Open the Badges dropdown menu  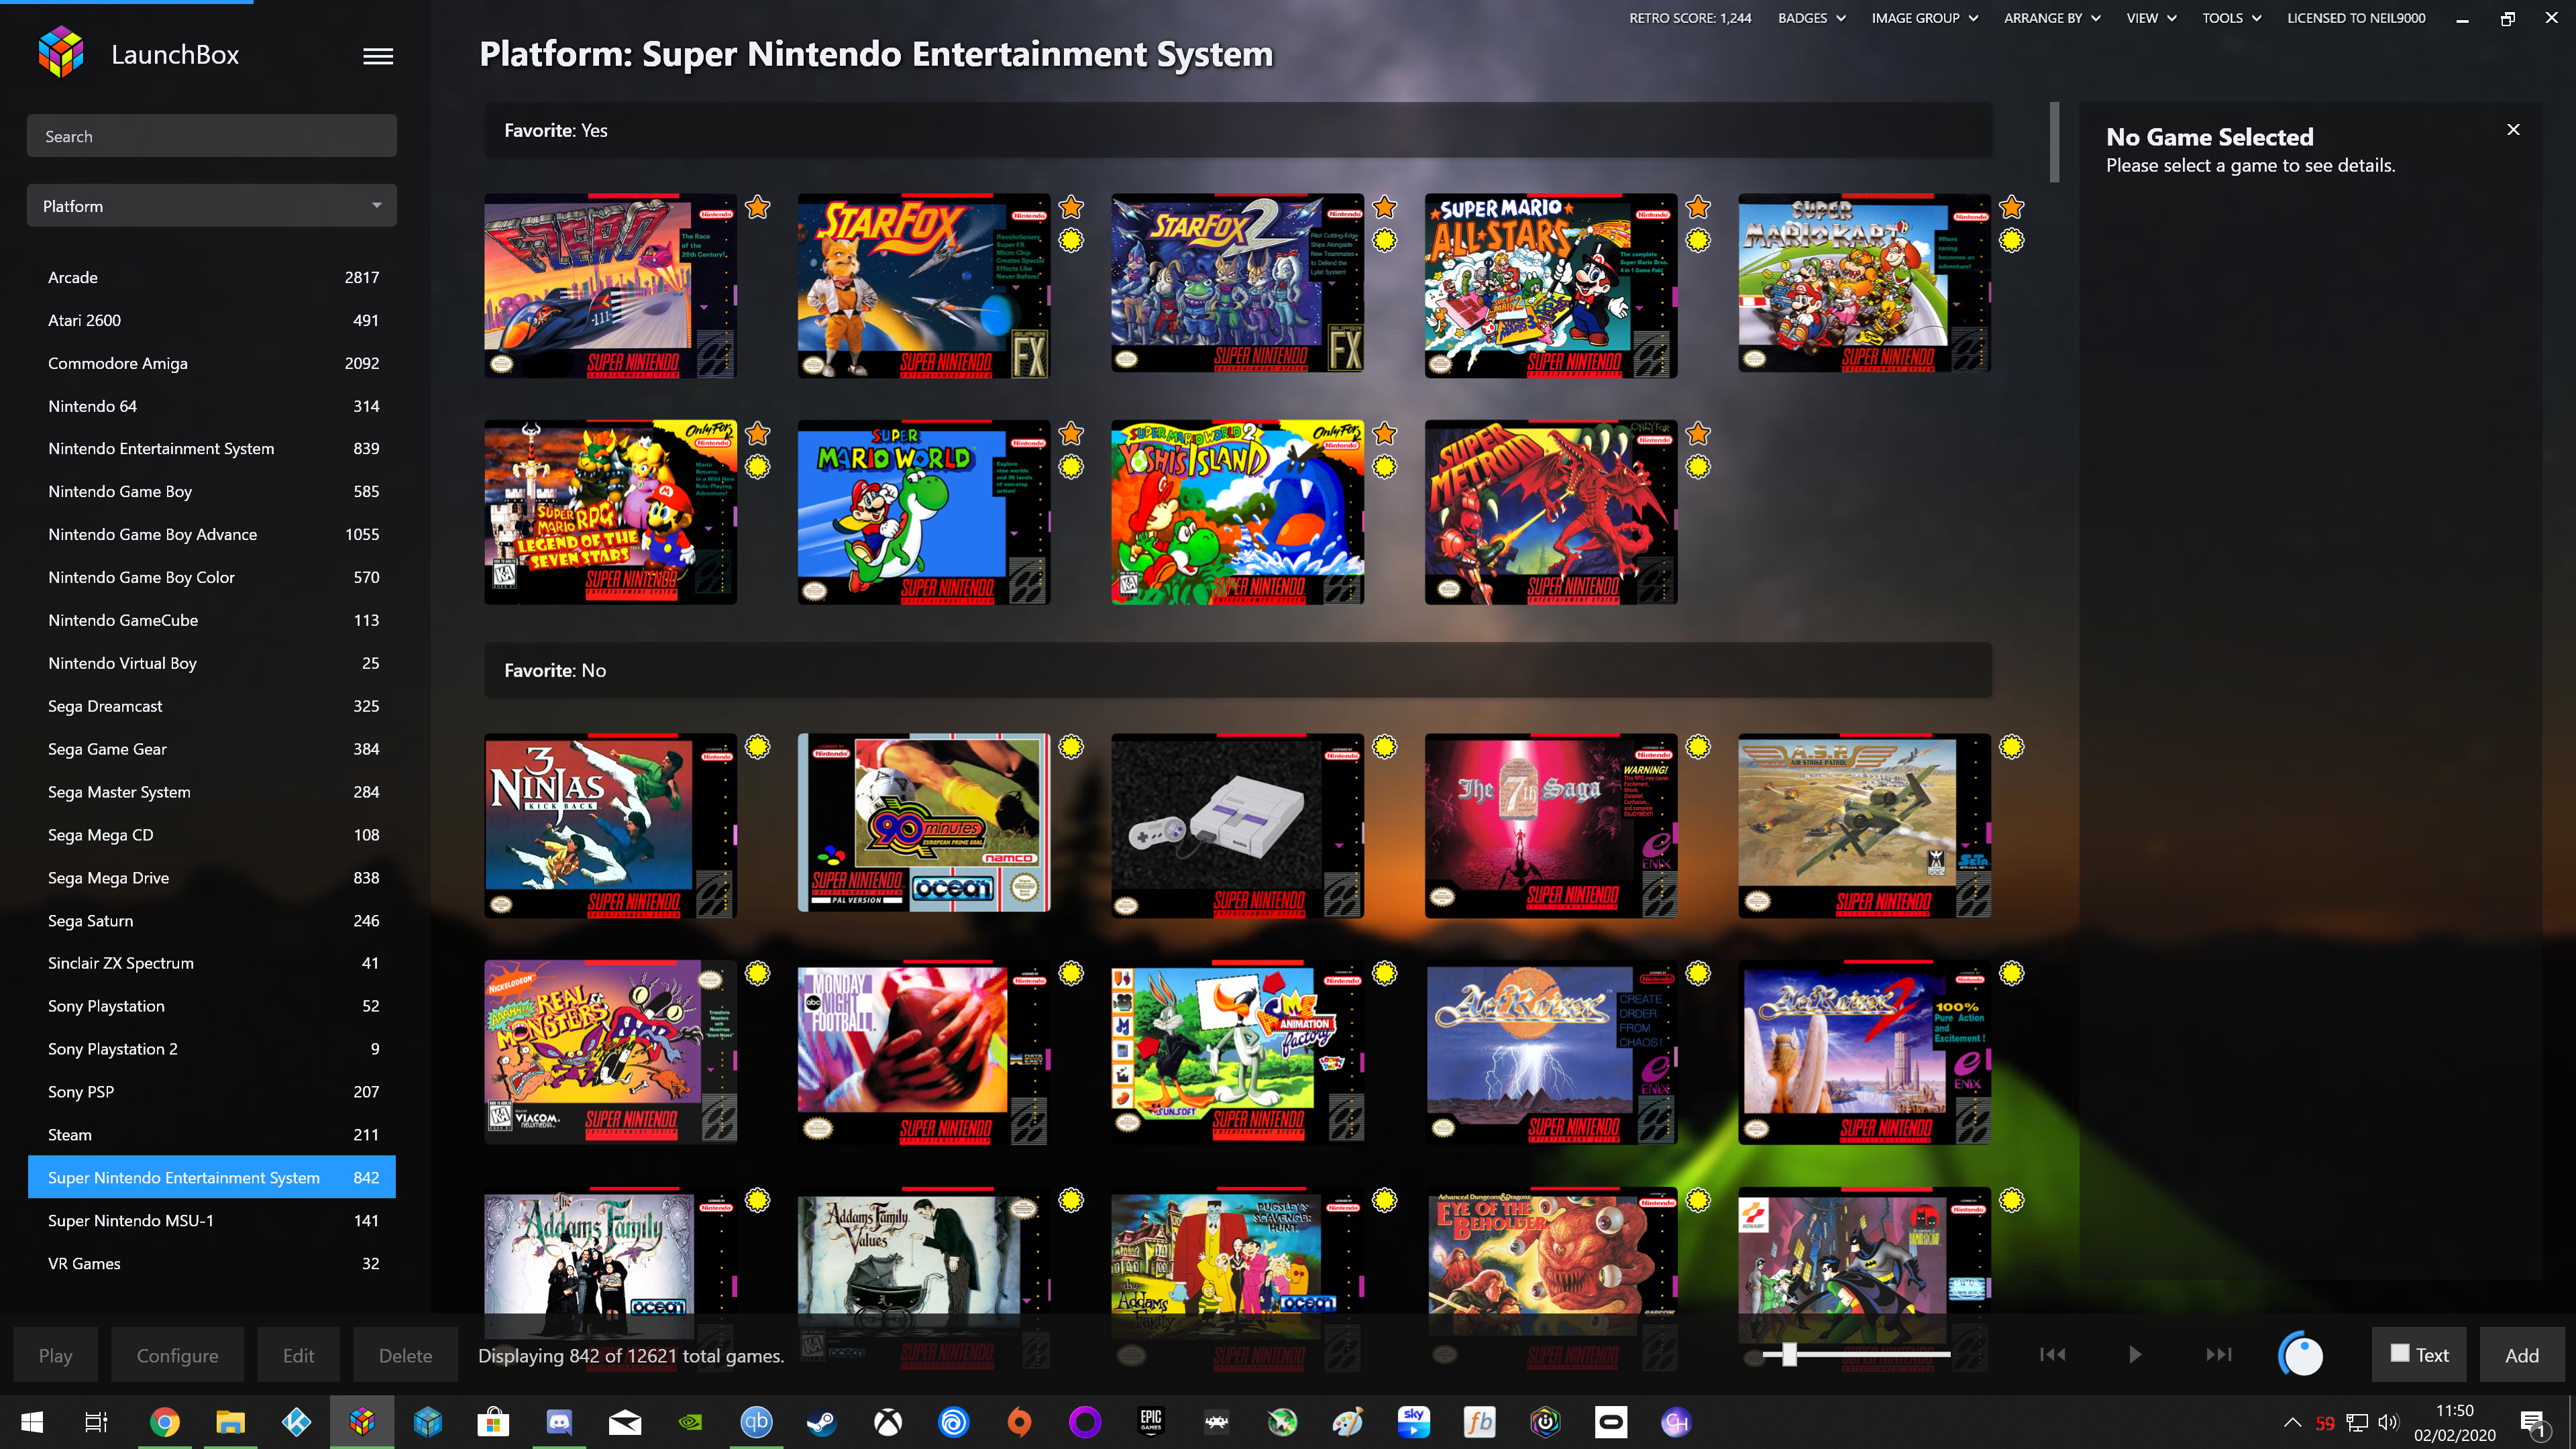point(1811,18)
